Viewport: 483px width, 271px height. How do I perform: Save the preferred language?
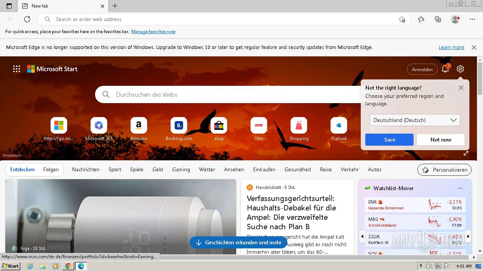click(x=389, y=140)
